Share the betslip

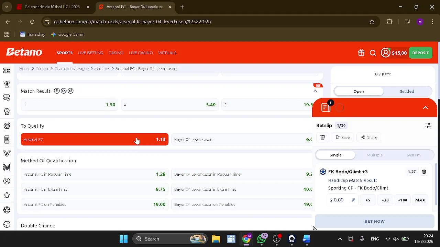pyautogui.click(x=369, y=137)
